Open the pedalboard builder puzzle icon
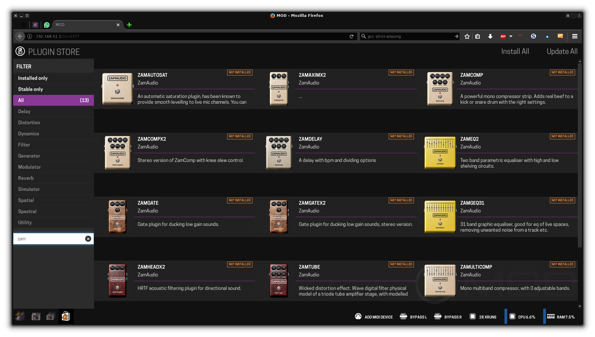 (x=20, y=316)
